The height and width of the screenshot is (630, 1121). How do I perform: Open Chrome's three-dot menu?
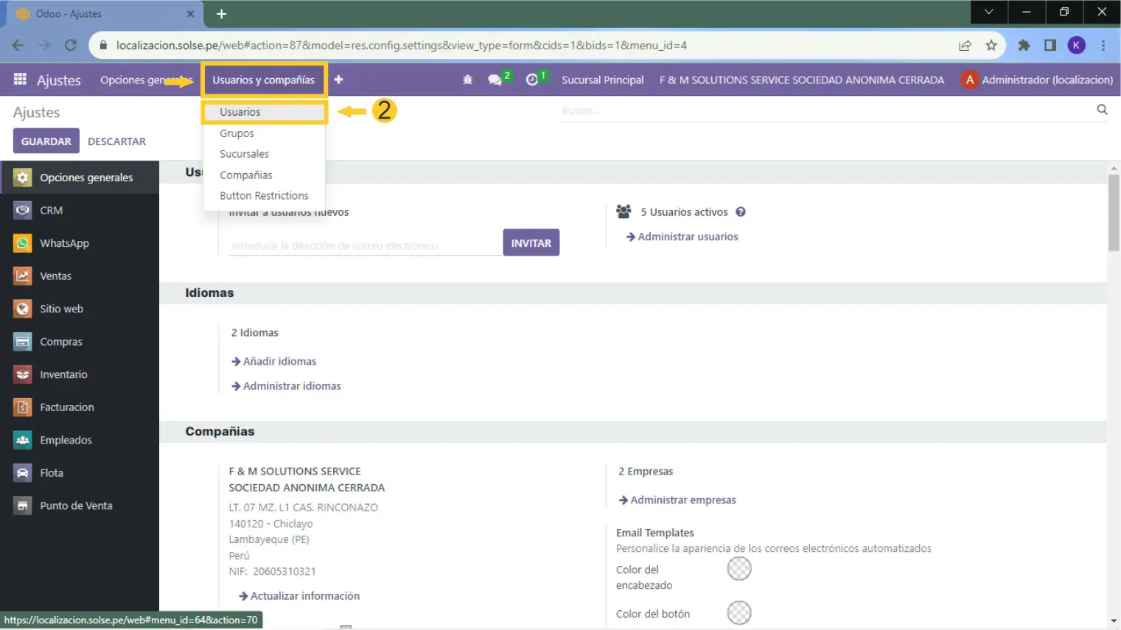[1103, 45]
